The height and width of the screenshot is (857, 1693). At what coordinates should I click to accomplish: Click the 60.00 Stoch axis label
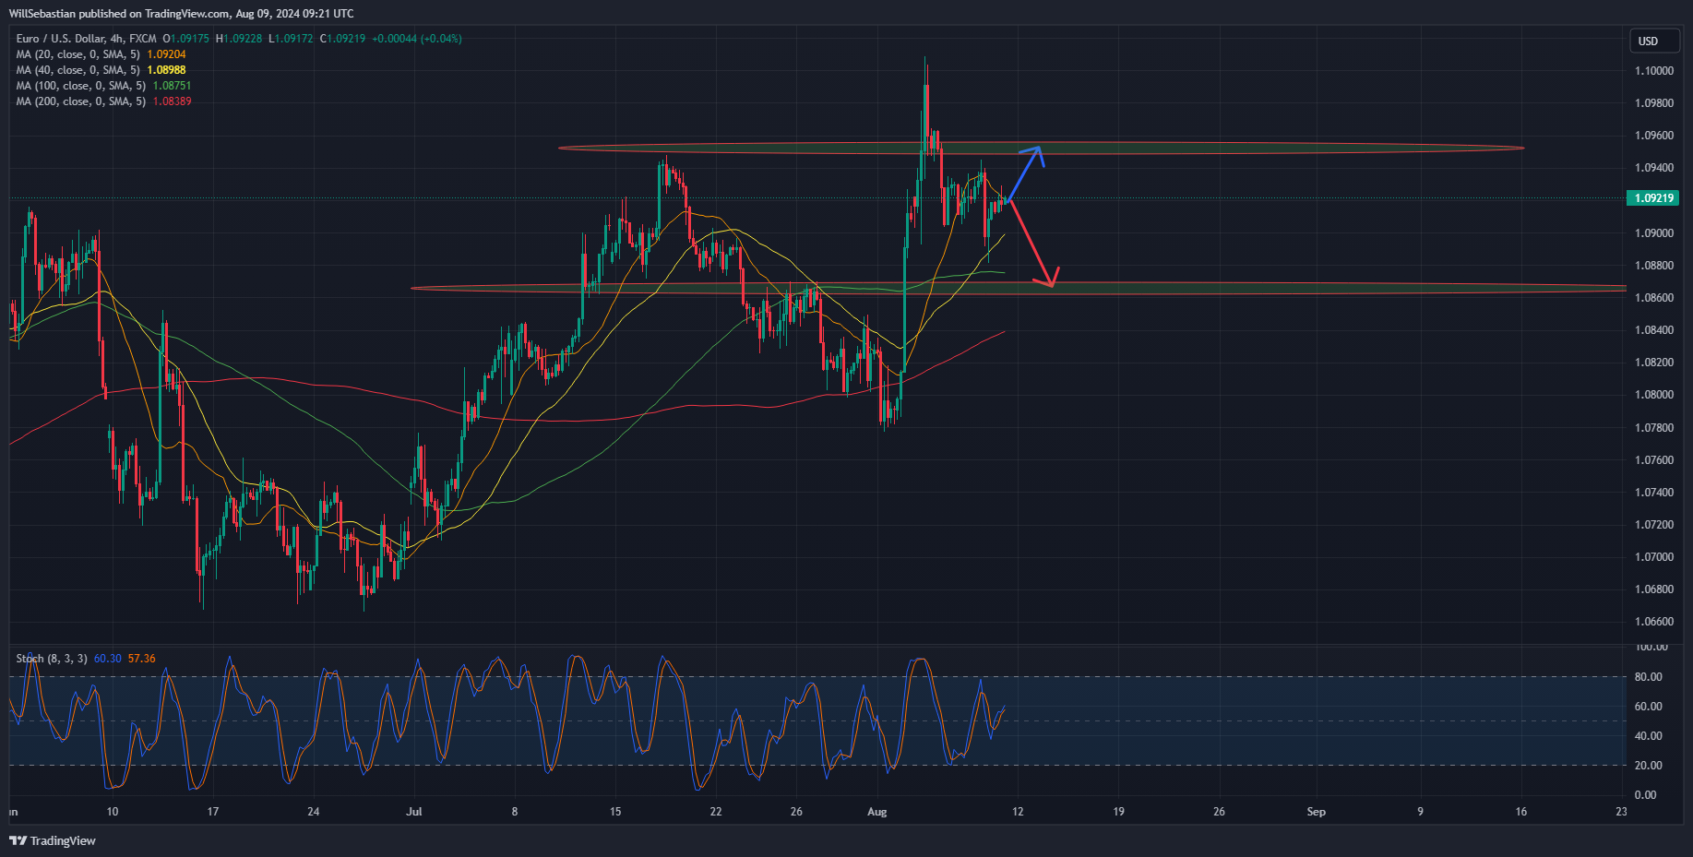[1648, 707]
